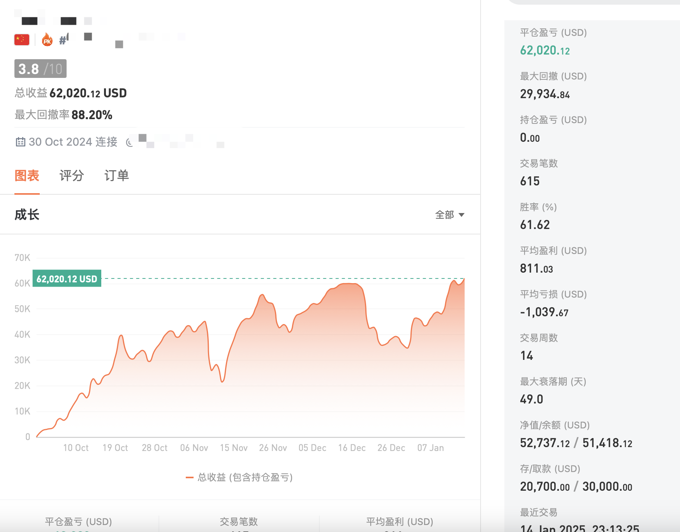Click the 交易笔数 value 615
The height and width of the screenshot is (532, 680).
click(x=530, y=181)
